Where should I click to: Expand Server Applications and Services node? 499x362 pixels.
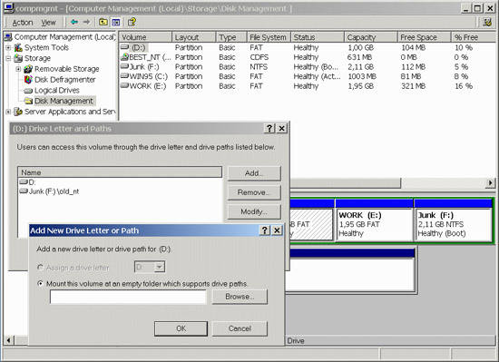click(x=8, y=112)
